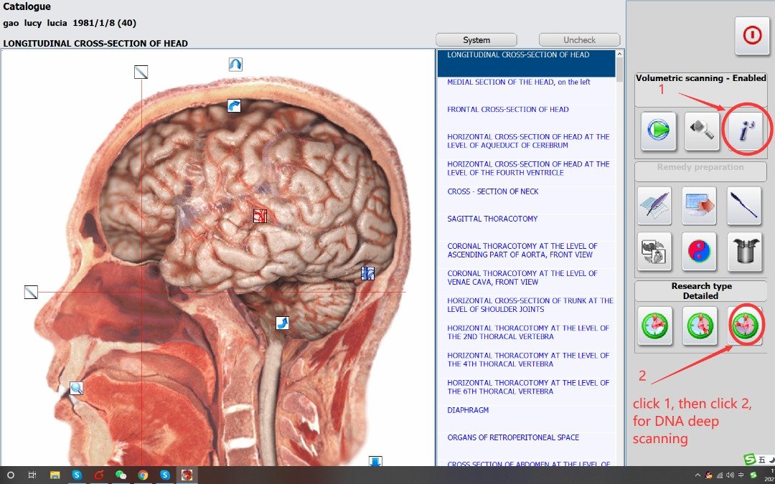Open Chrome from the Windows taskbar
This screenshot has height=484, width=775.
pyautogui.click(x=143, y=475)
